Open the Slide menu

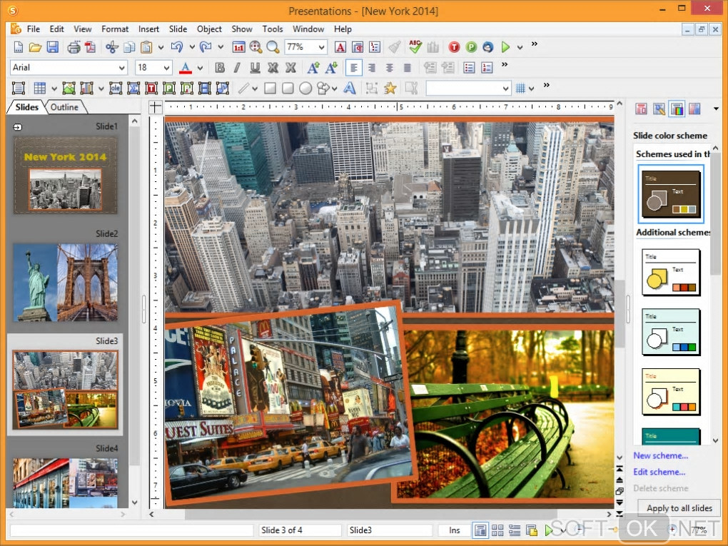tap(178, 29)
